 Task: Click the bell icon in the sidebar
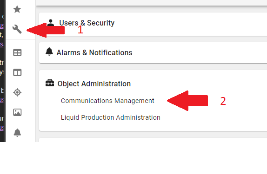[x=17, y=133]
